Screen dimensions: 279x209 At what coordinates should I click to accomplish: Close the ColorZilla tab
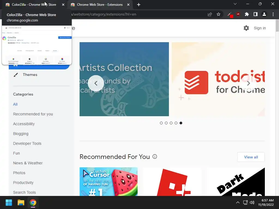63,5
